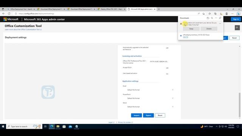
Task: Click the page vertical scrollbar thumb
Action: click(x=239, y=105)
